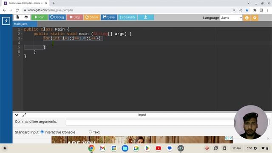Reload the onlinegdb page

[x=17, y=10]
